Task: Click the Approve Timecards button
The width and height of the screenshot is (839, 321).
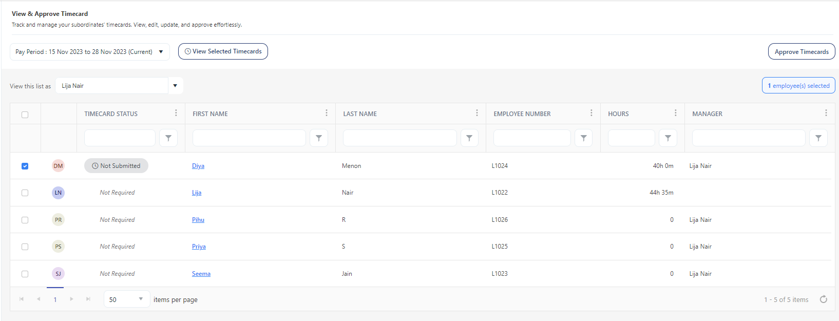Action: [x=801, y=52]
